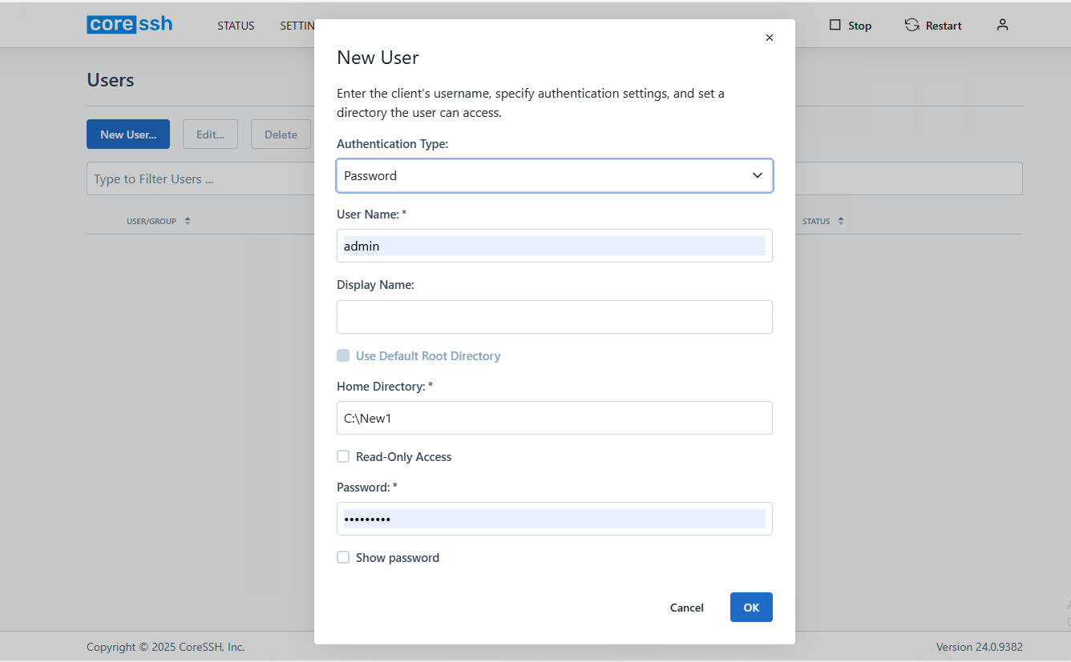
Task: Click the Home Directory path field
Action: coord(554,418)
